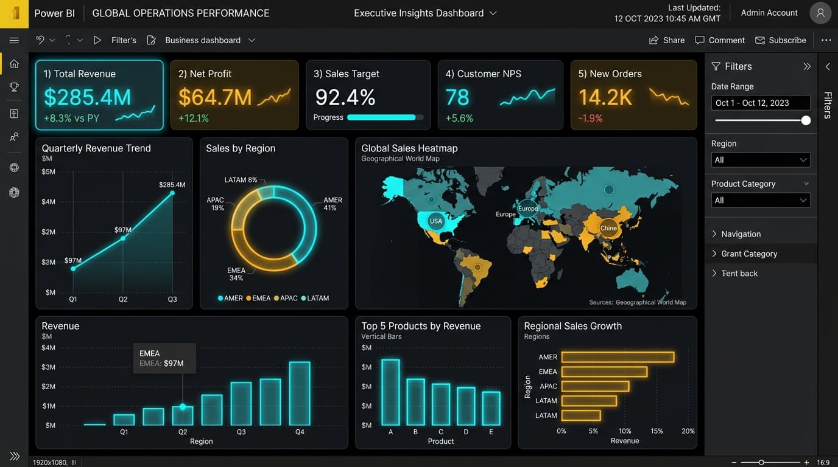Open the more options ellipsis
Screen dimensions: 838x467
[826, 40]
